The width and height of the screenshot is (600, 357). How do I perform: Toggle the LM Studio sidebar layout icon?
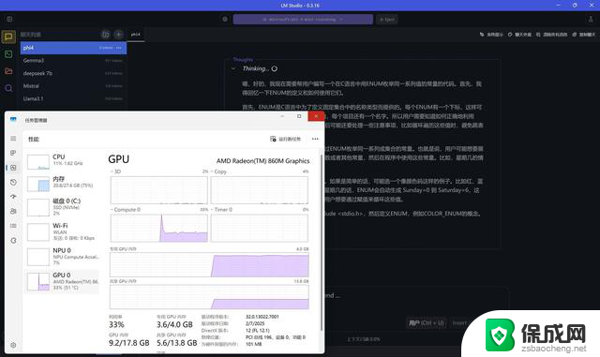click(9, 19)
